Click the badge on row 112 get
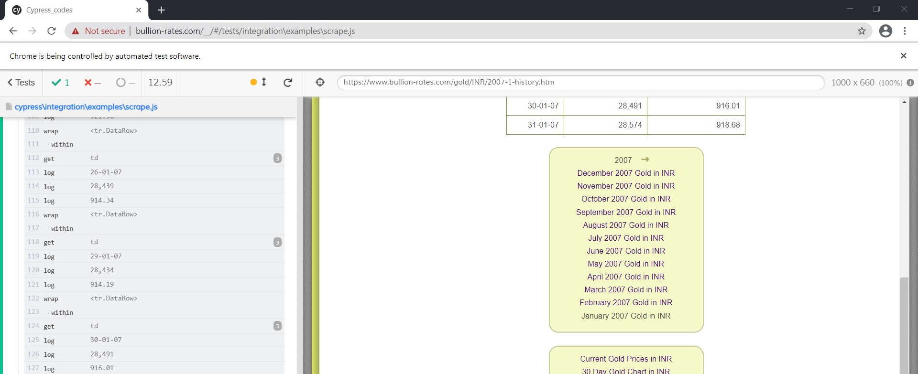The image size is (918, 374). 277,158
